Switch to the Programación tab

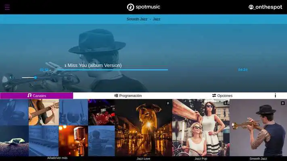click(x=128, y=96)
